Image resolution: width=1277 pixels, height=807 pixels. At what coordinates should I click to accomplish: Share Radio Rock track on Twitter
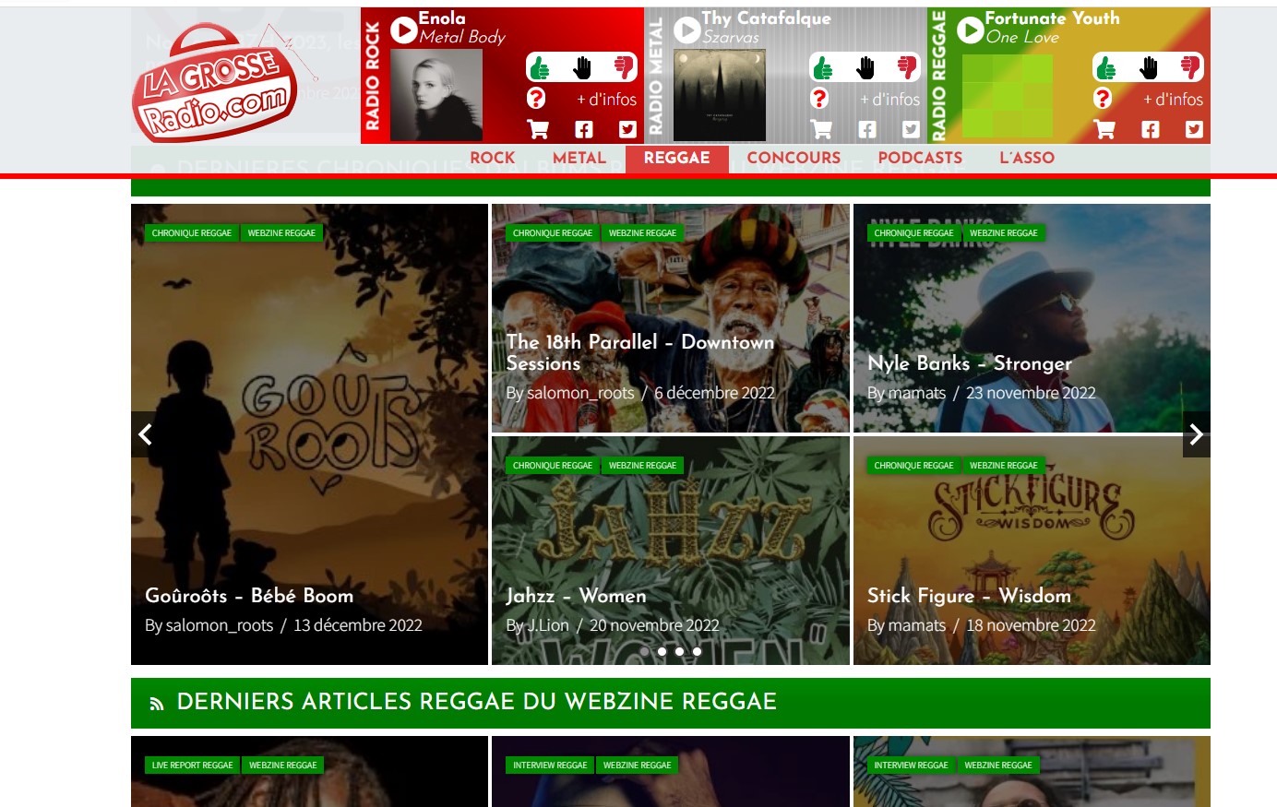point(627,129)
